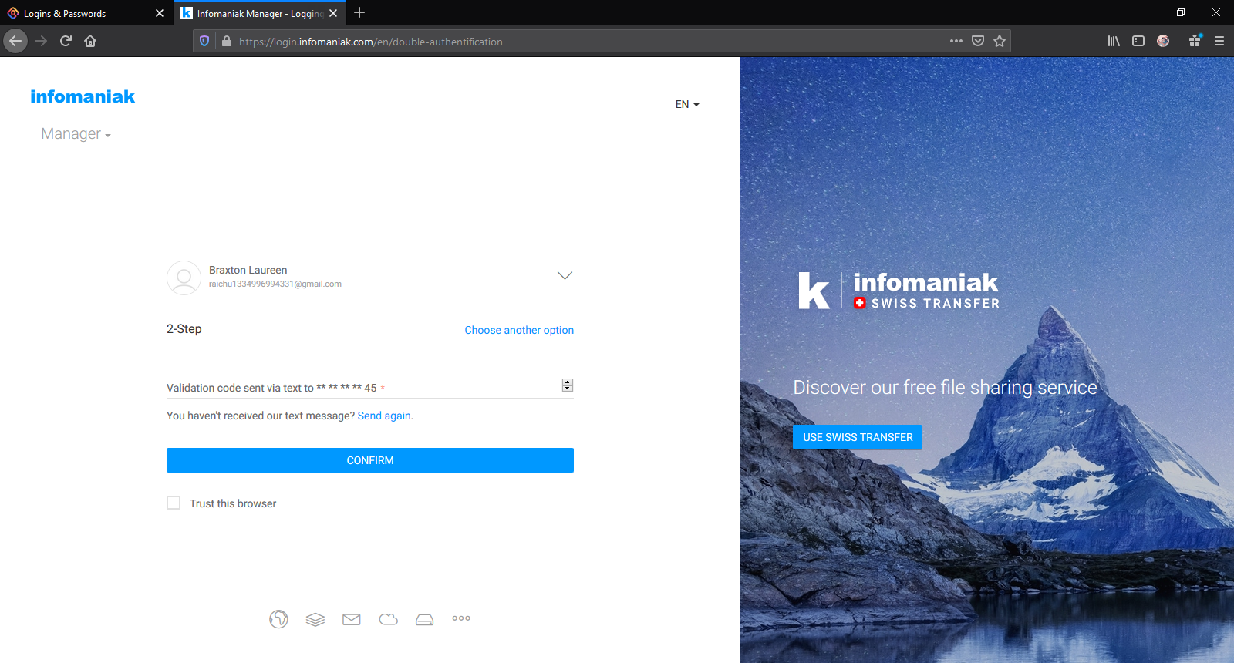Select the Infomaniak Manager tab
The image size is (1234, 663).
tap(259, 13)
